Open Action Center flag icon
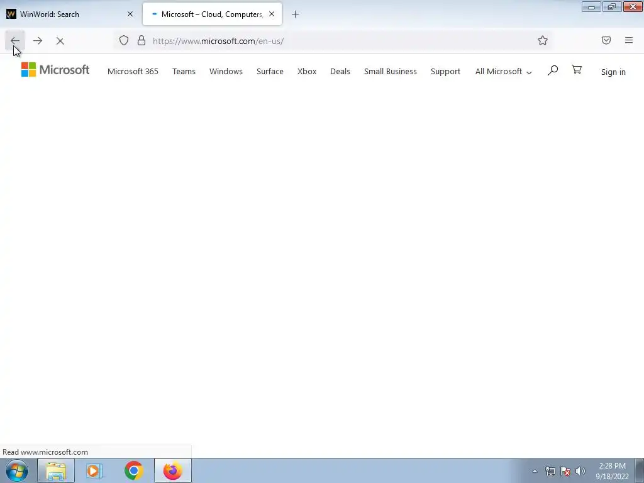This screenshot has height=483, width=644. click(565, 471)
